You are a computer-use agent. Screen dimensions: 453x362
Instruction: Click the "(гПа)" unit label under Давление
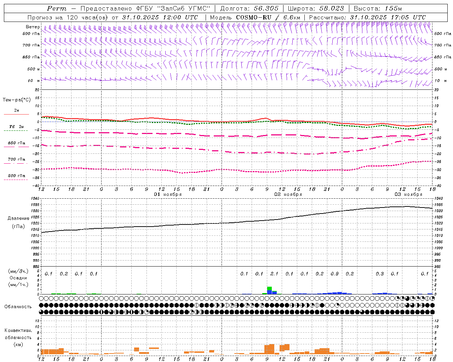point(18,226)
